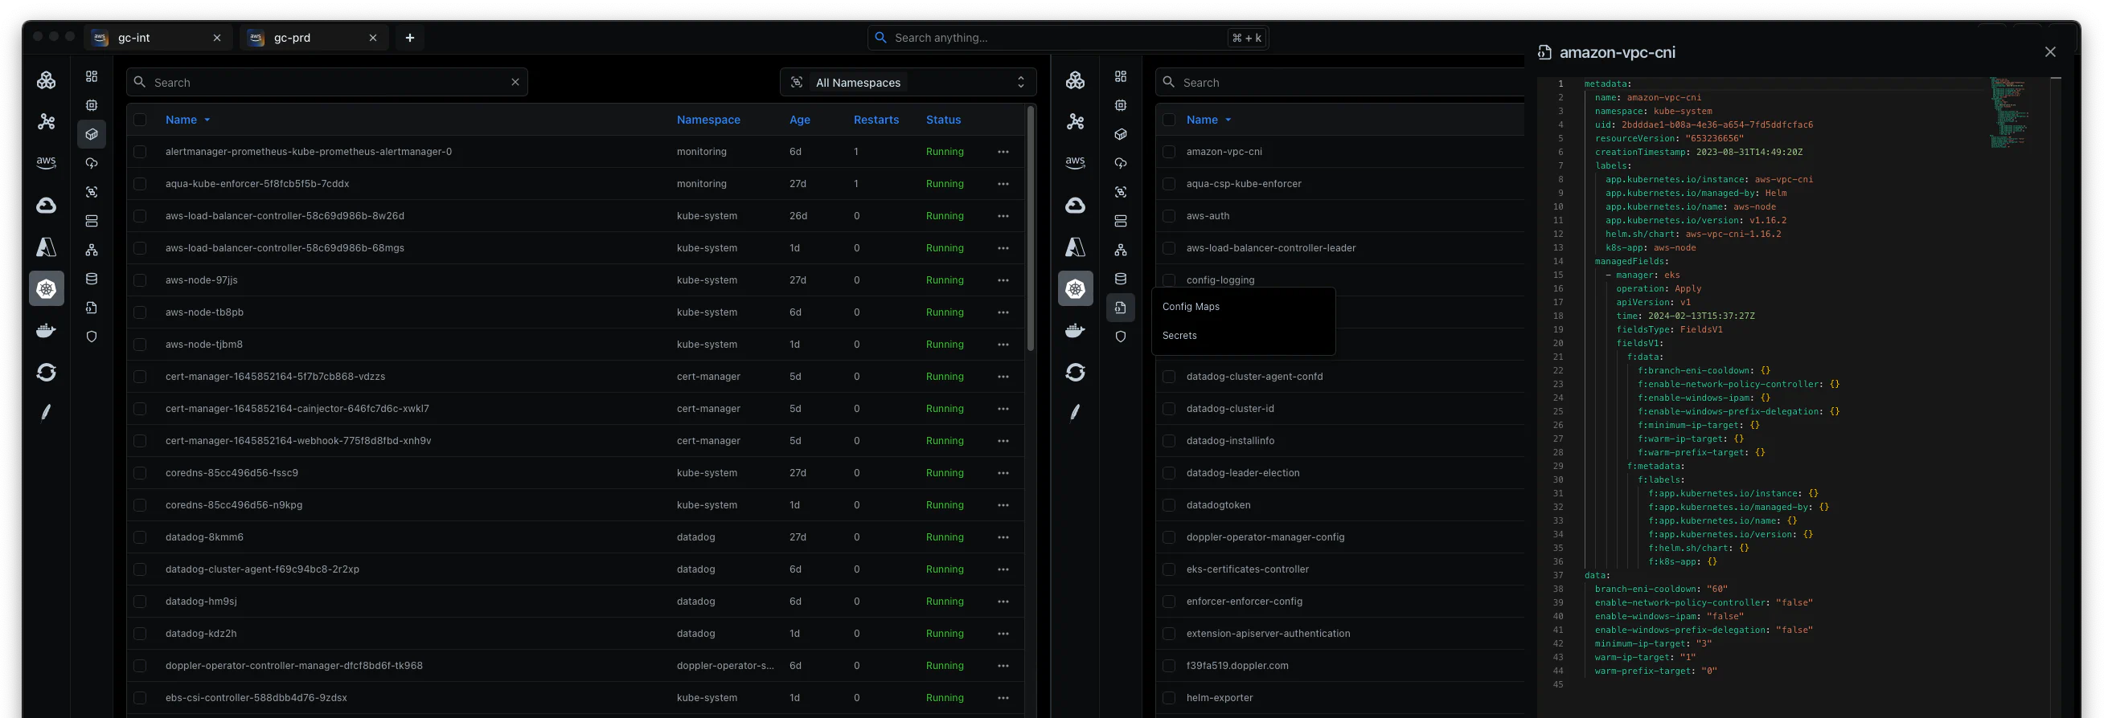The image size is (2108, 718).
Task: Select Kubernetes wheel icon in left pane sidebar
Action: click(x=47, y=288)
